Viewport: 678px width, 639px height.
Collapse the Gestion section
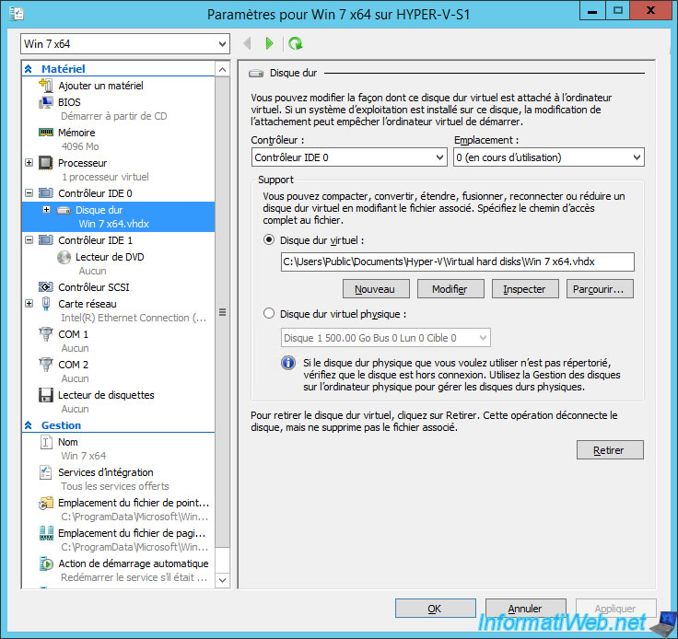point(29,425)
